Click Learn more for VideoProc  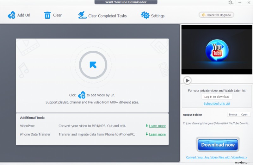(x=157, y=126)
